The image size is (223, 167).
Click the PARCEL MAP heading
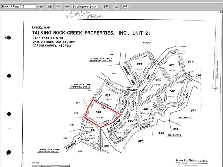(41, 27)
